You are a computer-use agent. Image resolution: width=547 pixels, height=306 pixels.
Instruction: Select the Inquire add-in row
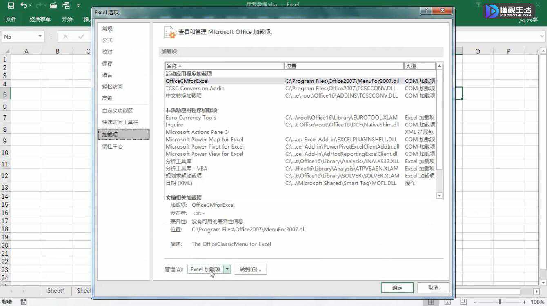300,125
